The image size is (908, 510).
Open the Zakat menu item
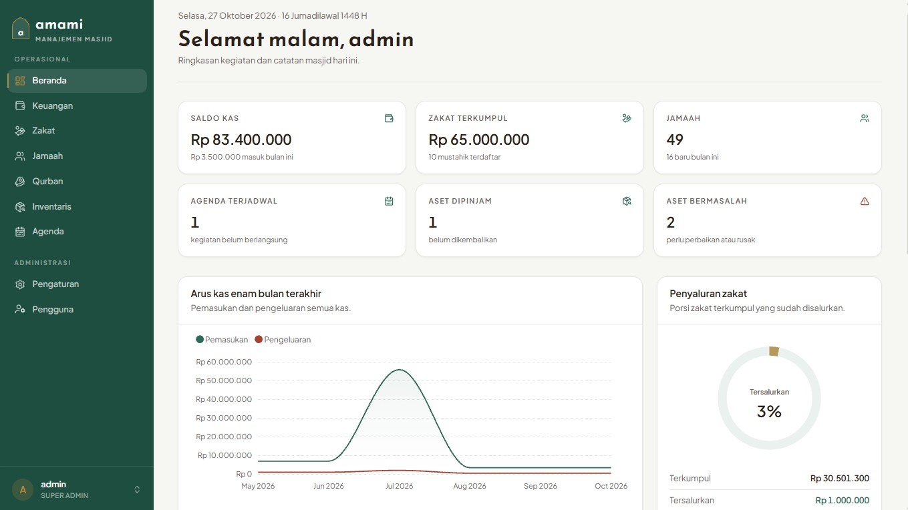pos(77,131)
